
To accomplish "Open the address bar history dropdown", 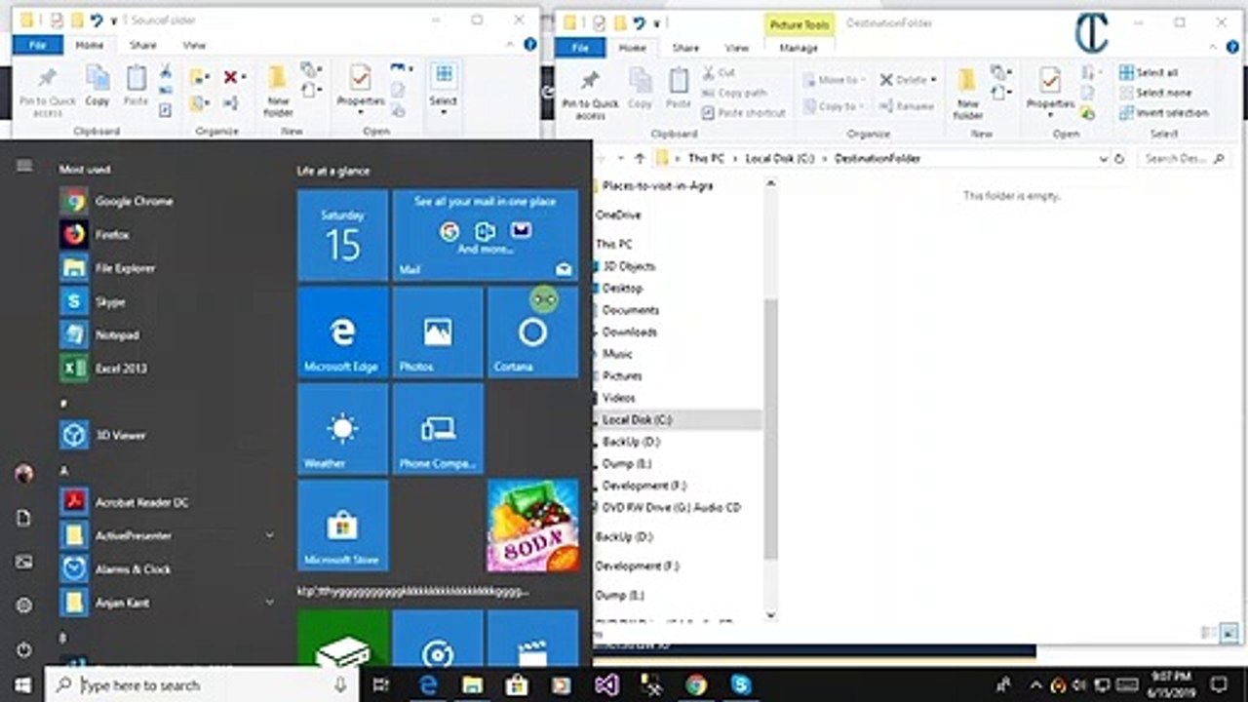I will click(1103, 158).
